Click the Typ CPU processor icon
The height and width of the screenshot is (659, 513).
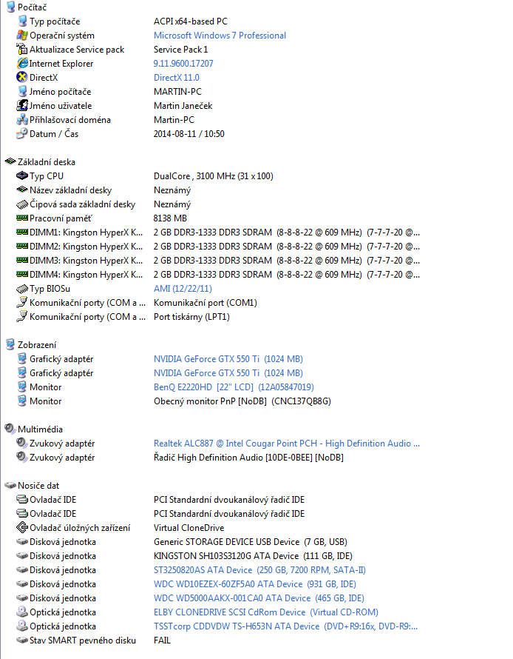tap(22, 176)
